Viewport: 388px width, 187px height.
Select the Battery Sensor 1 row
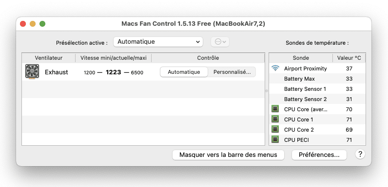[317, 89]
